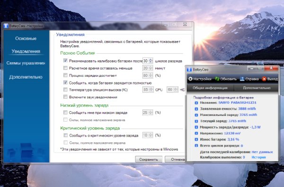The image size is (284, 187).
Task: Click the charge percent 80 spinner arrows
Action: pyautogui.click(x=151, y=75)
